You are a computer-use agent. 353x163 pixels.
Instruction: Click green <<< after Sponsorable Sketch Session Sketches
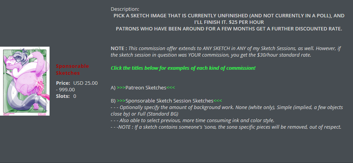point(218,101)
